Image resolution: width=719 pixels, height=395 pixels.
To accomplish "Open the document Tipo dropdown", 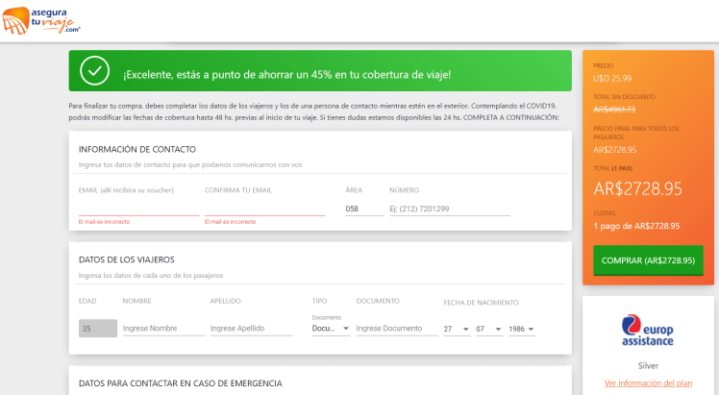I will 331,329.
